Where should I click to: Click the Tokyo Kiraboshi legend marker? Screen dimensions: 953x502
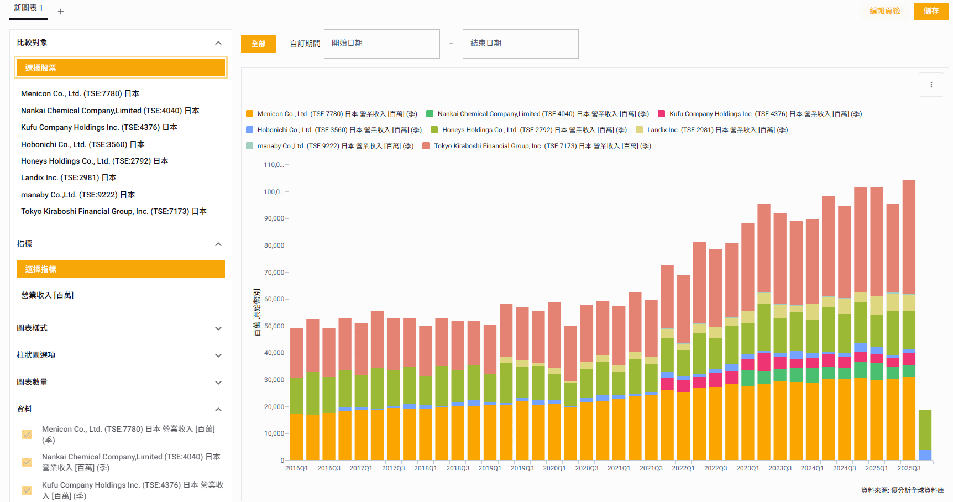coord(426,146)
